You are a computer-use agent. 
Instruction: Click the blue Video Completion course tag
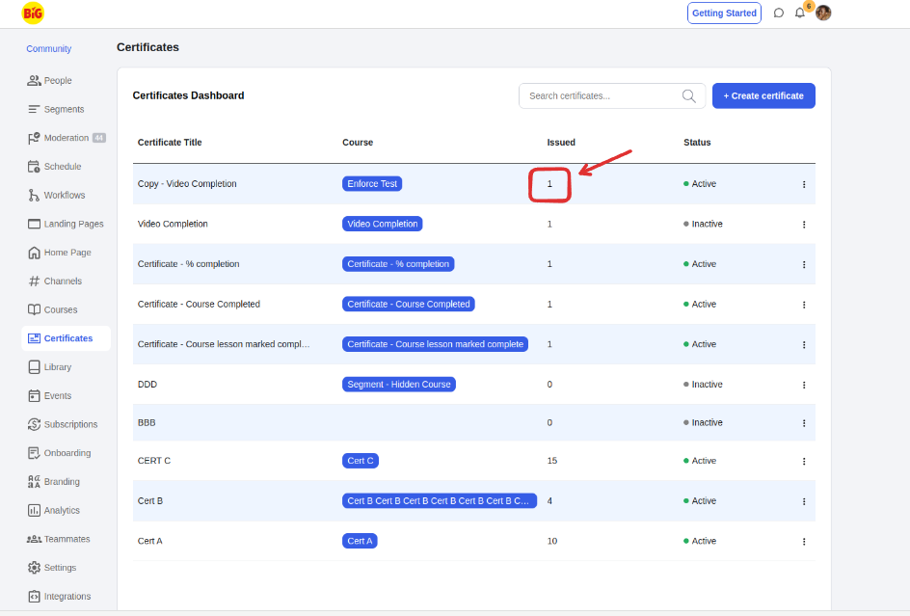[383, 224]
